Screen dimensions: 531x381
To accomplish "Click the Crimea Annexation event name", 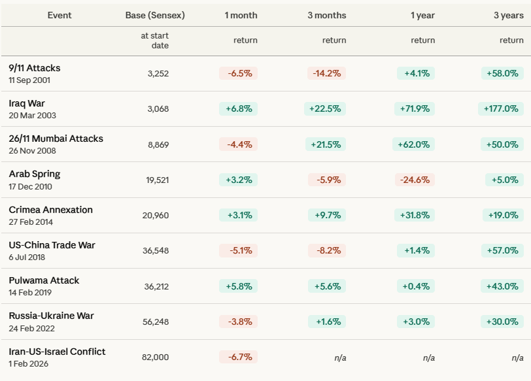I will click(51, 210).
